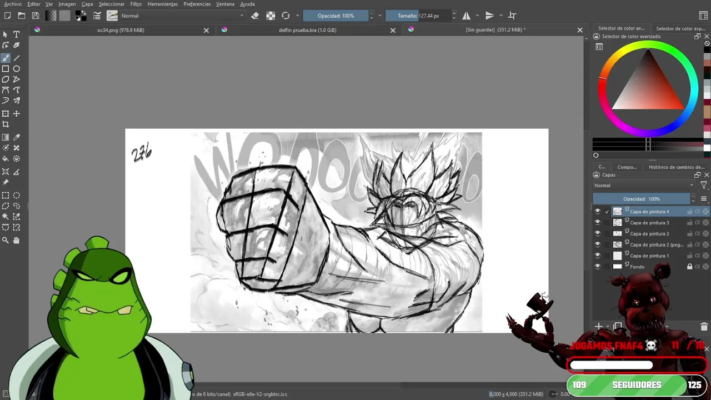Select the Rectangular Selection tool
Viewport: 711px width, 400px height.
point(6,196)
